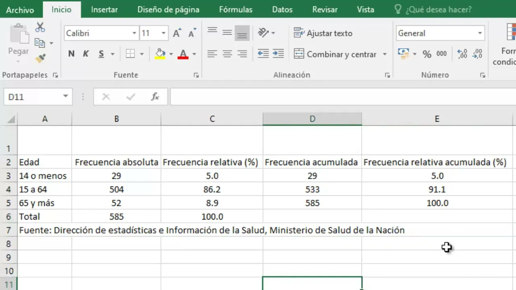This screenshot has height=290, width=516.
Task: Toggle bold N formatting
Action: [x=71, y=54]
